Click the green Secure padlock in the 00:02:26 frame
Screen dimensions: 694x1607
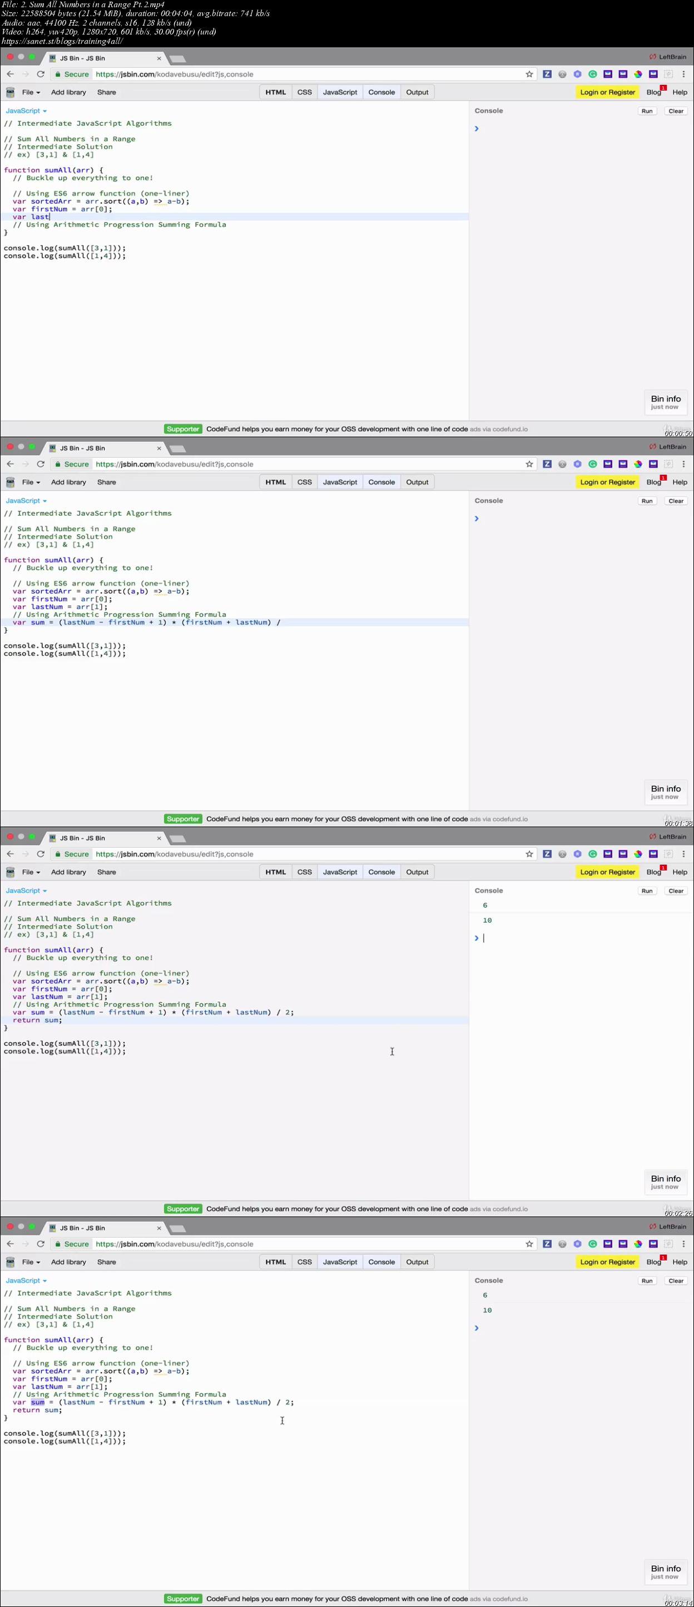pyautogui.click(x=58, y=854)
